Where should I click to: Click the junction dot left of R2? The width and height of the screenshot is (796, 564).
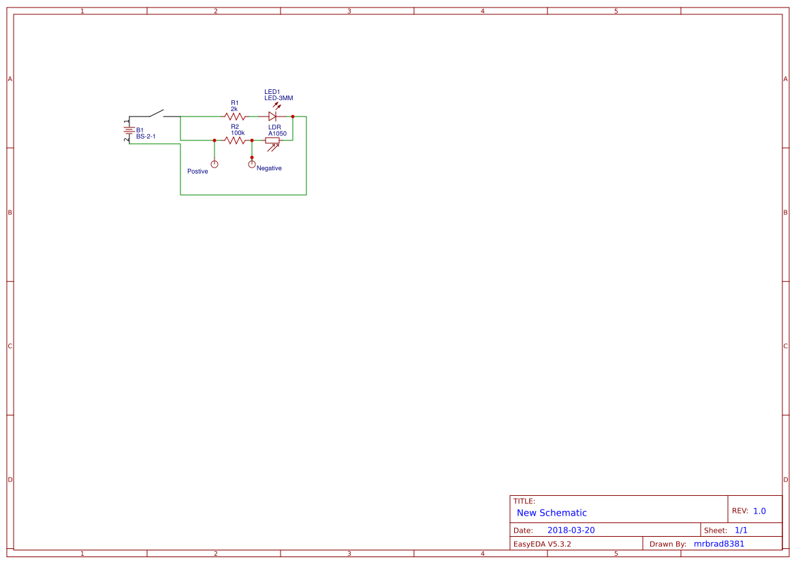[x=214, y=140]
